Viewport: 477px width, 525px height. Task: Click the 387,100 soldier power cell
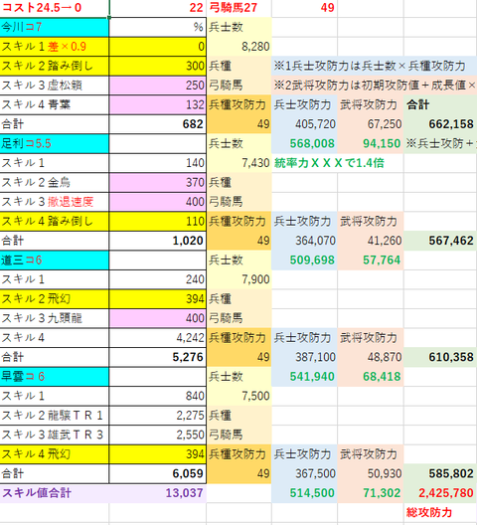[305, 357]
